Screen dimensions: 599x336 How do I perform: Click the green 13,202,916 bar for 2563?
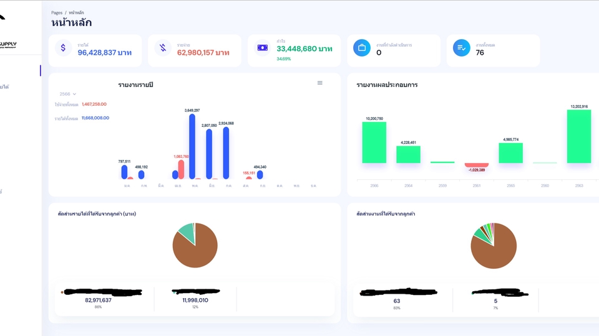(579, 136)
